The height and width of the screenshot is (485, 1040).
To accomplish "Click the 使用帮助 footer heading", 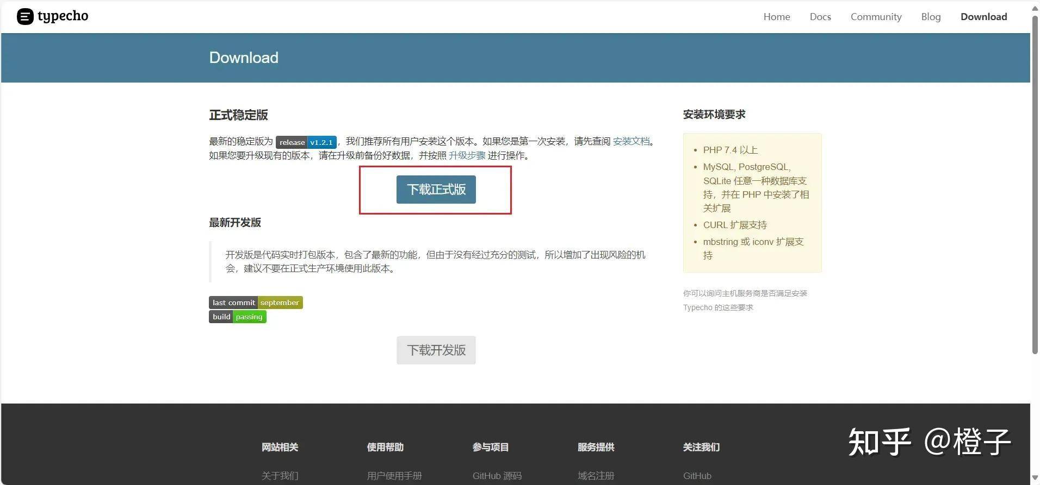I will (x=385, y=447).
